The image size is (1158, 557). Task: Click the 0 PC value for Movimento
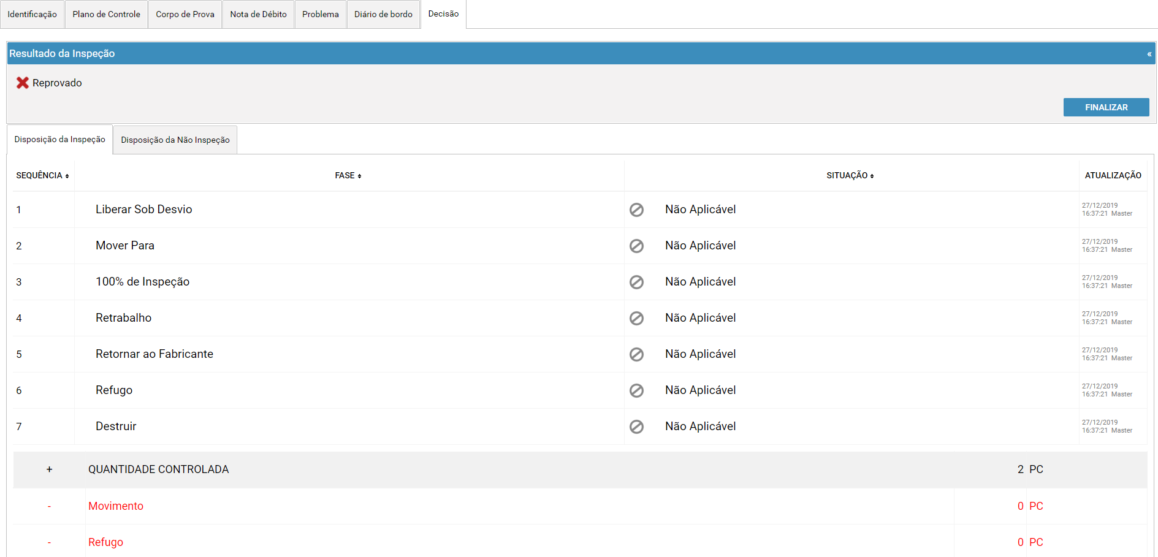click(1030, 506)
